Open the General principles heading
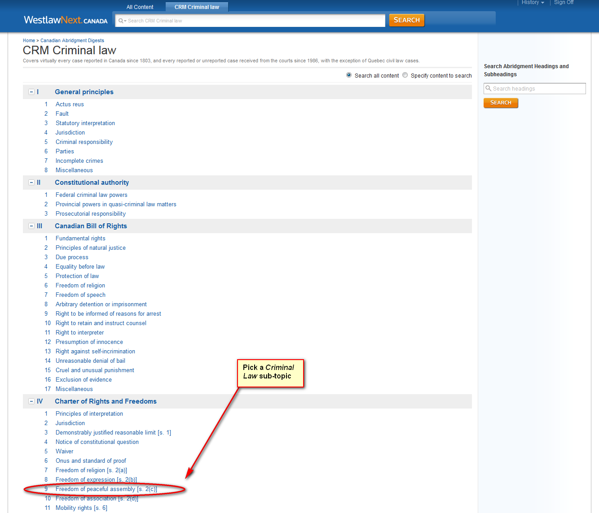Image resolution: width=599 pixels, height=513 pixels. pos(84,92)
